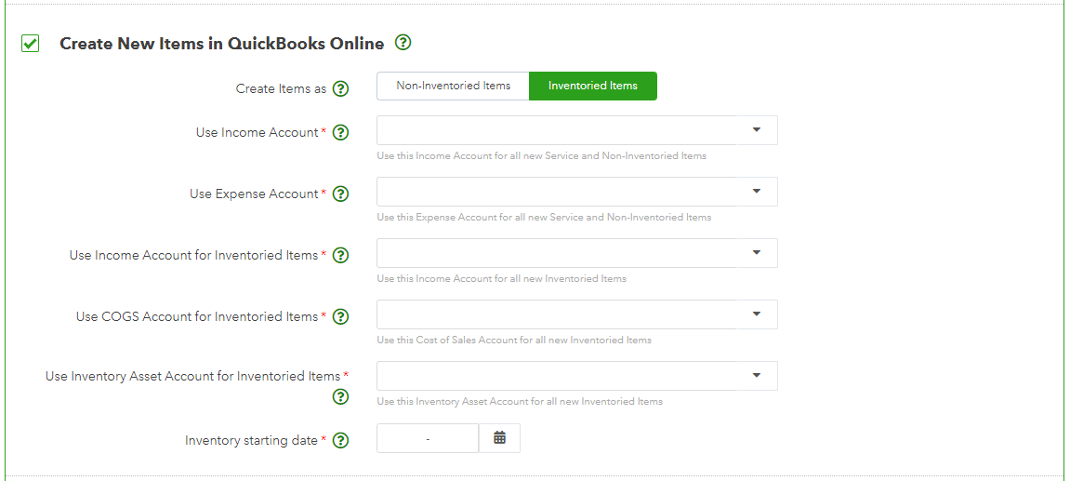
Task: Open help for COGS Account for Inventoried Items
Action: coord(340,317)
